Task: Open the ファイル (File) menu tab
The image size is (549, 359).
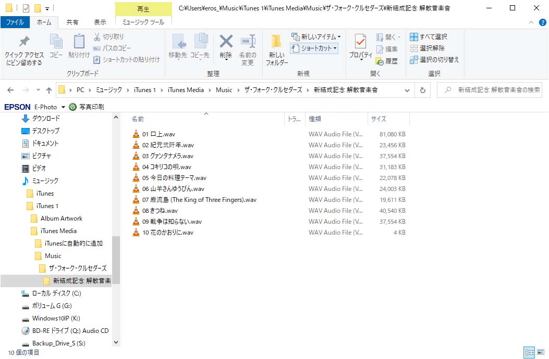Action: 15,22
